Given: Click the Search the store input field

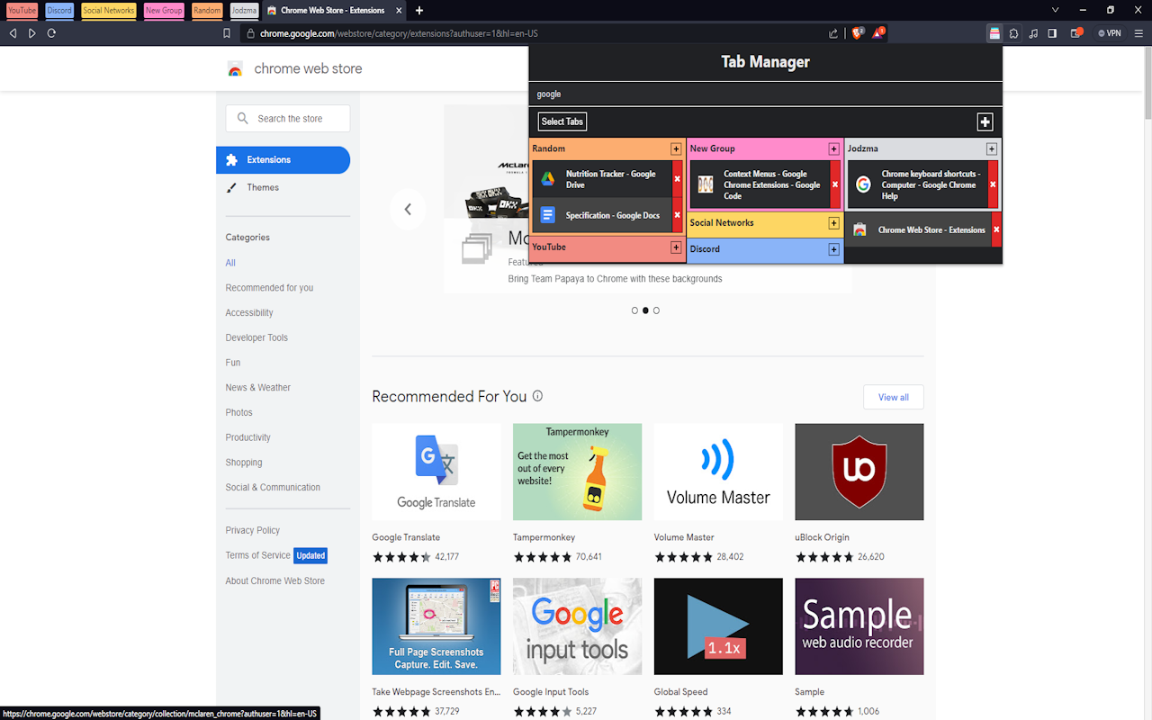Looking at the screenshot, I should pyautogui.click(x=287, y=118).
